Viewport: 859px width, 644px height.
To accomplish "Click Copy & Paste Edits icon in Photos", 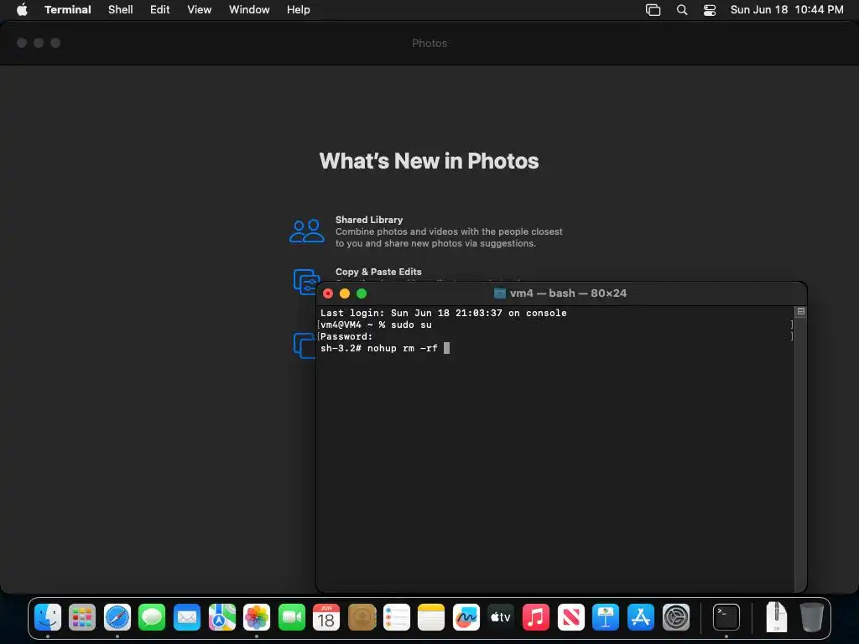I will 306,281.
